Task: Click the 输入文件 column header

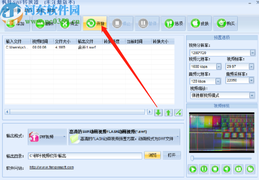Action: click(x=18, y=41)
